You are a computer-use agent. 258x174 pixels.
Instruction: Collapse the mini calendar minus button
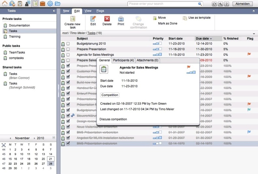point(53,138)
